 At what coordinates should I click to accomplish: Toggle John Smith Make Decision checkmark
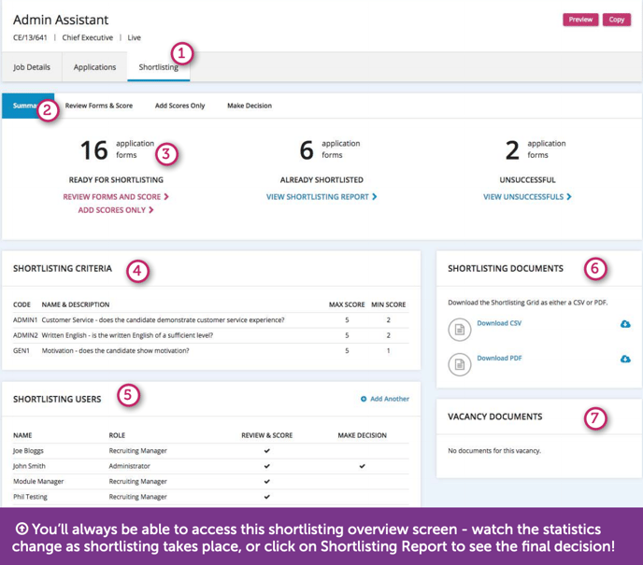[362, 466]
